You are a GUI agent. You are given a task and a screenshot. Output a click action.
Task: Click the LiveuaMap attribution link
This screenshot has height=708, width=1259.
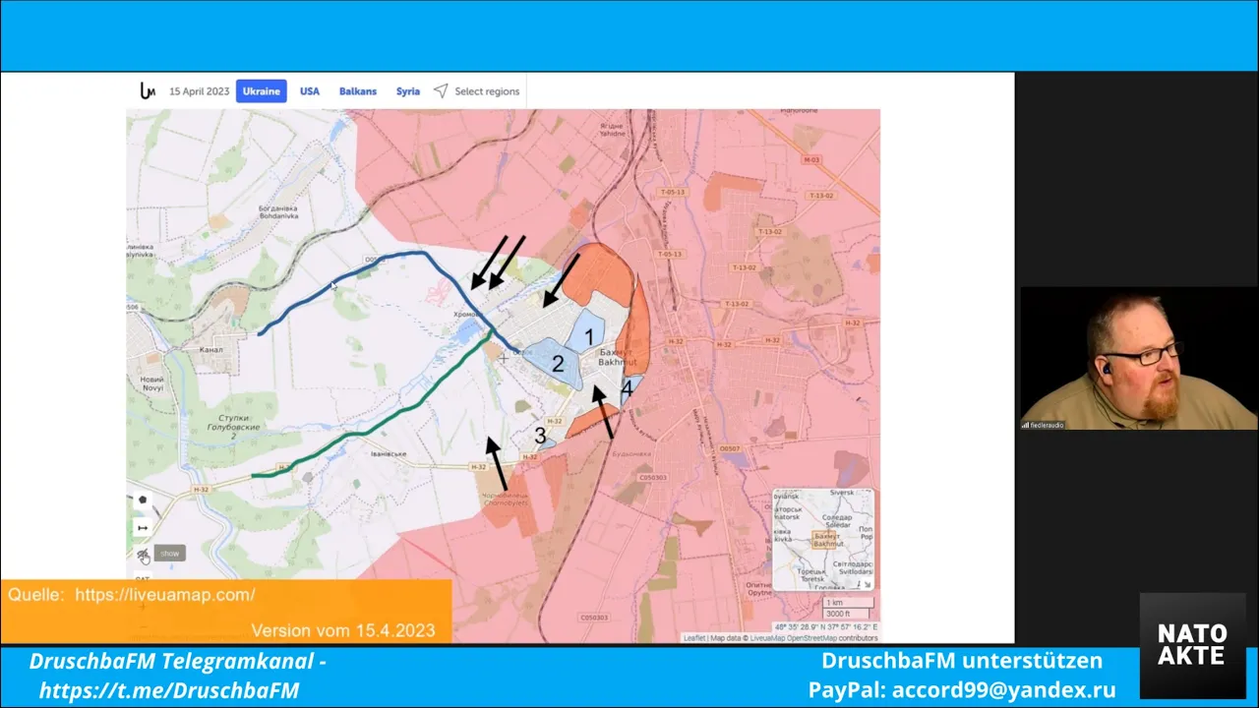coord(768,638)
